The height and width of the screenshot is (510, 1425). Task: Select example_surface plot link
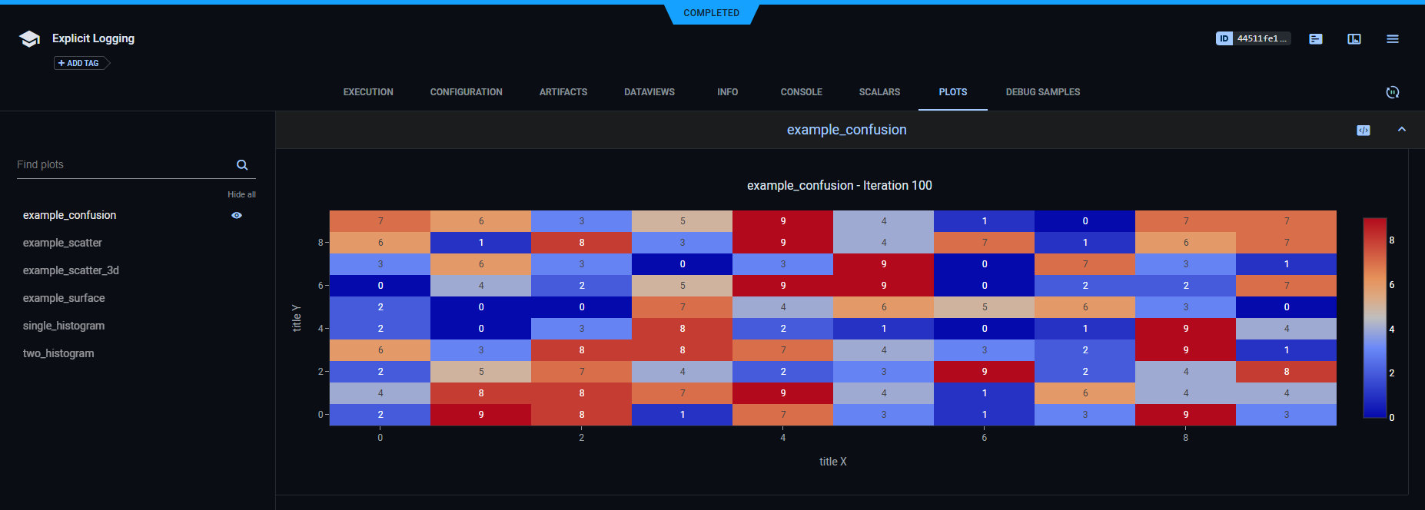(64, 298)
